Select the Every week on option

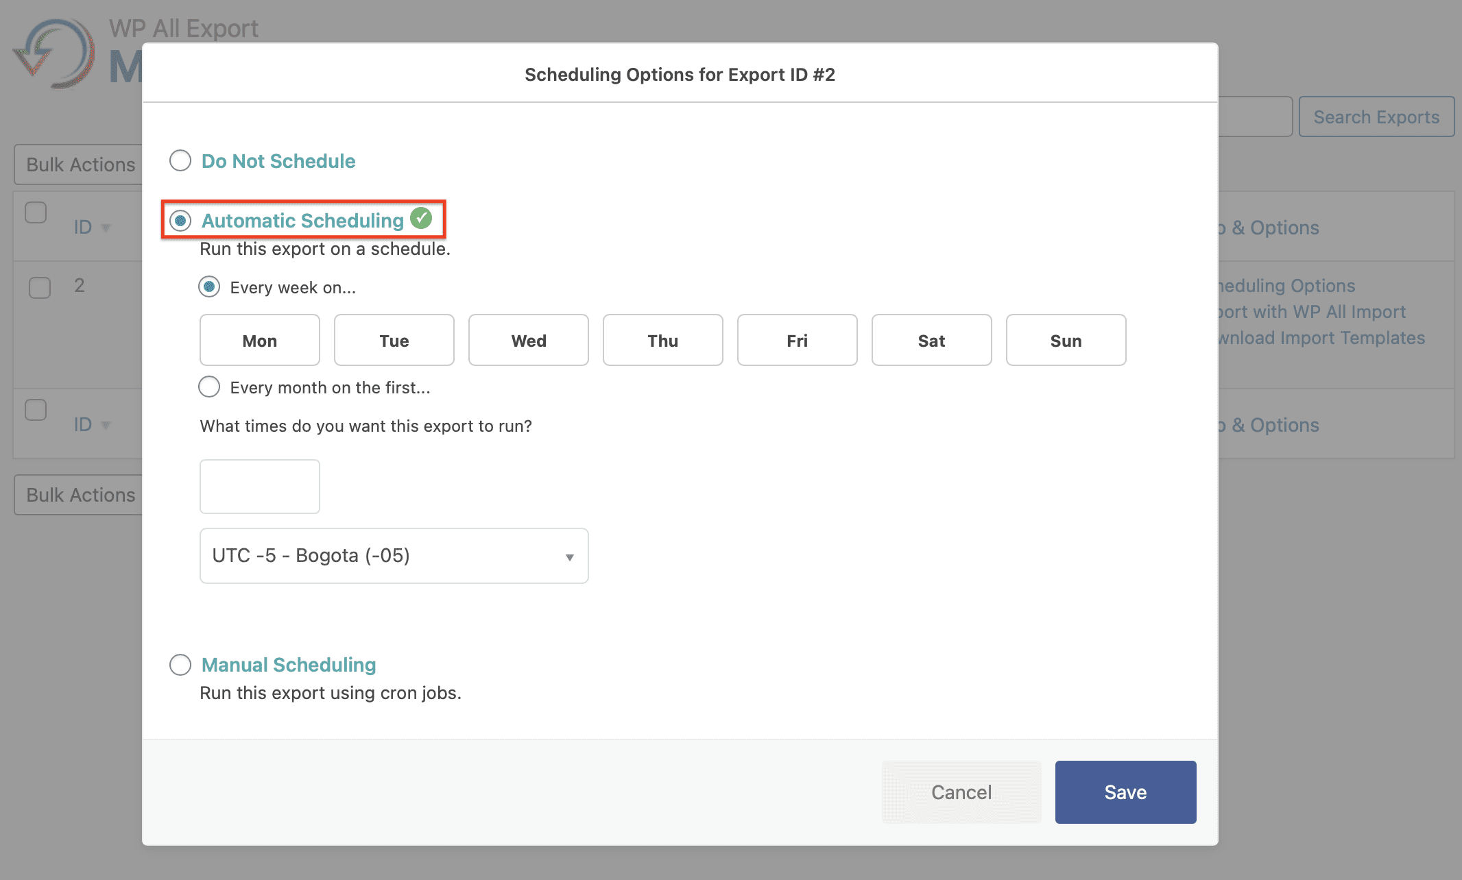tap(208, 286)
